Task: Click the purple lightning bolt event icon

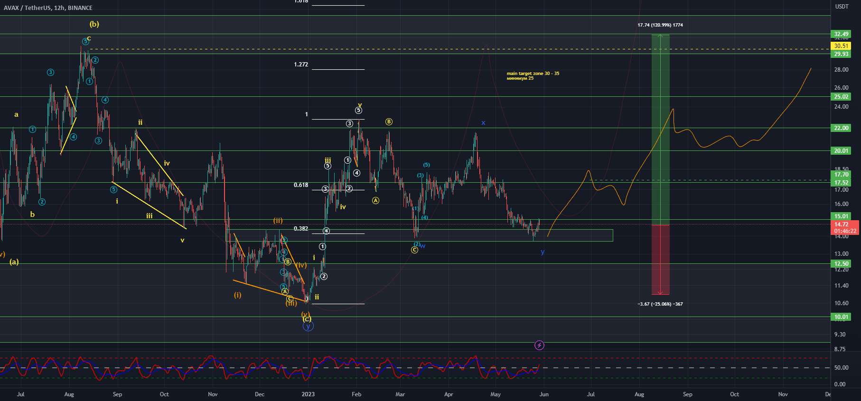Action: point(539,345)
